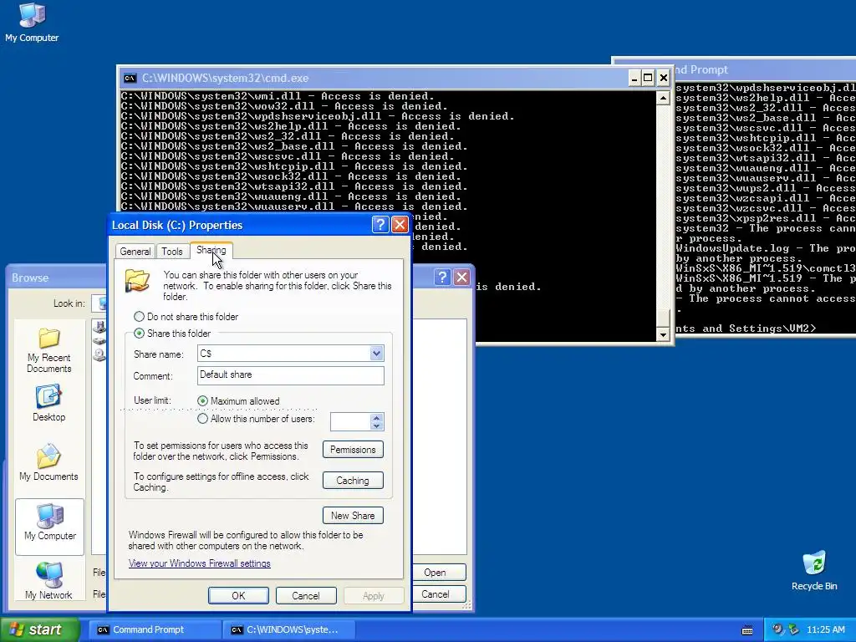Click OK in Local Disk Properties
The image size is (856, 642).
238,595
